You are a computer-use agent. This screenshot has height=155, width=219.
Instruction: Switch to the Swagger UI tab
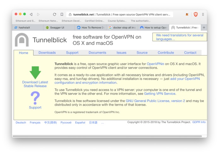point(59,28)
